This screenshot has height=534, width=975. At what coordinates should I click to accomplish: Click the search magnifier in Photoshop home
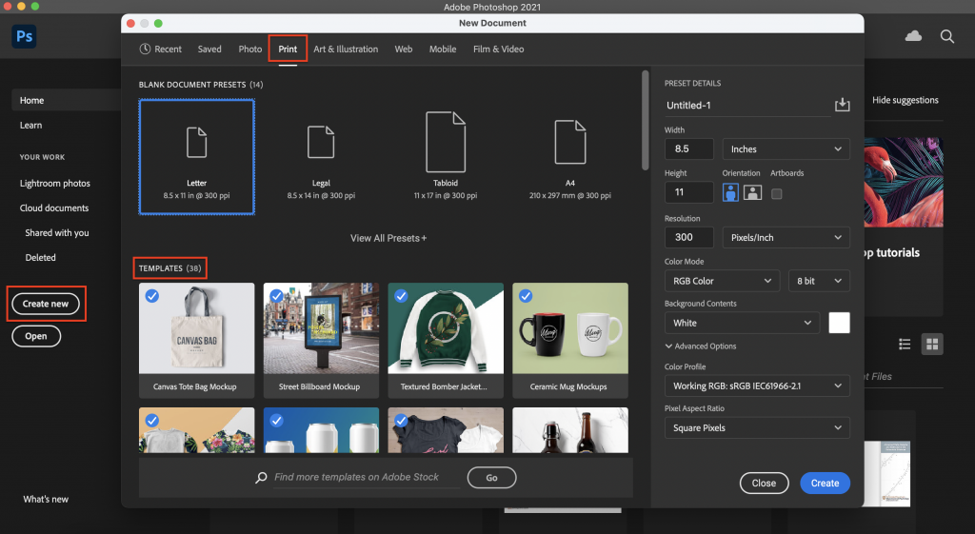pyautogui.click(x=947, y=37)
